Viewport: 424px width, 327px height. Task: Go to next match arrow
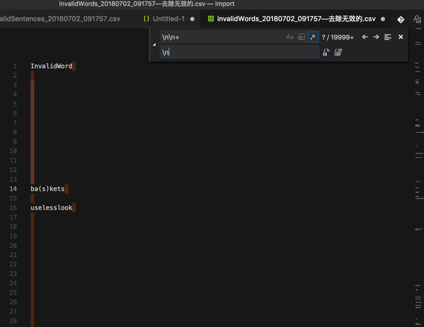click(376, 37)
